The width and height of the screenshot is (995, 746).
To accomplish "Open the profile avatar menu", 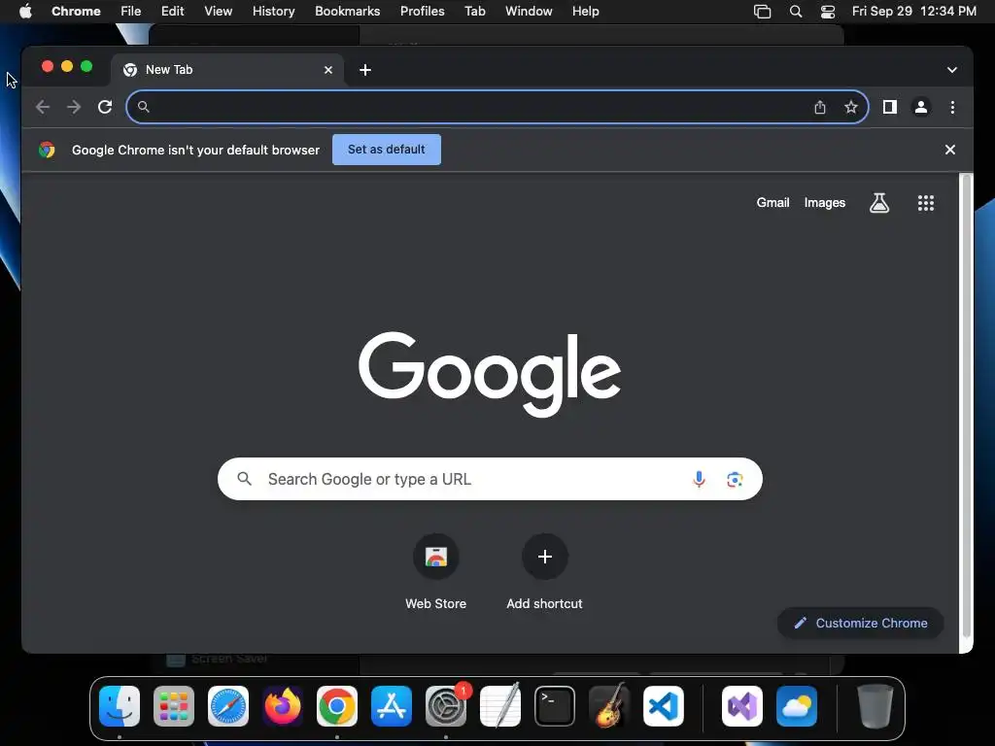I will click(921, 107).
